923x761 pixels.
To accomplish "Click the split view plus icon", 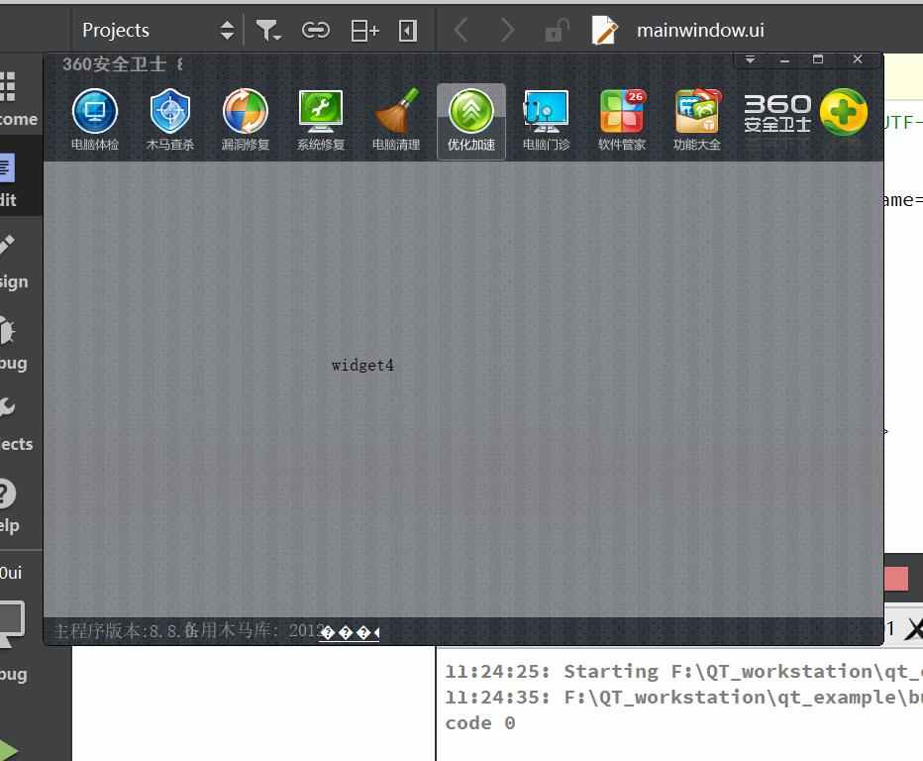I will point(364,30).
